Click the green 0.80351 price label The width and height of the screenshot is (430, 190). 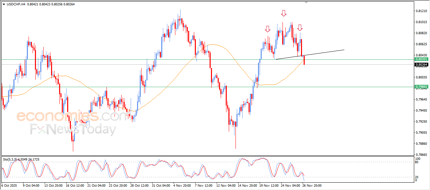421,59
